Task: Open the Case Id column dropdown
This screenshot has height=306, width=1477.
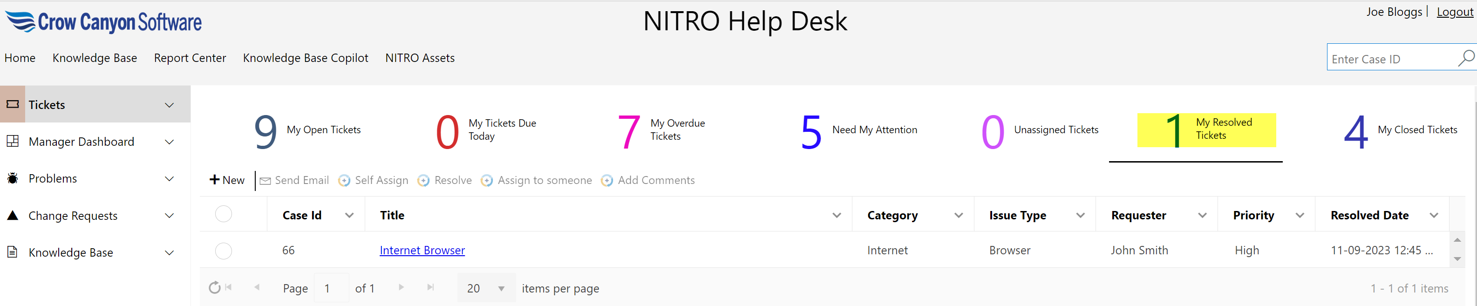Action: (x=349, y=216)
